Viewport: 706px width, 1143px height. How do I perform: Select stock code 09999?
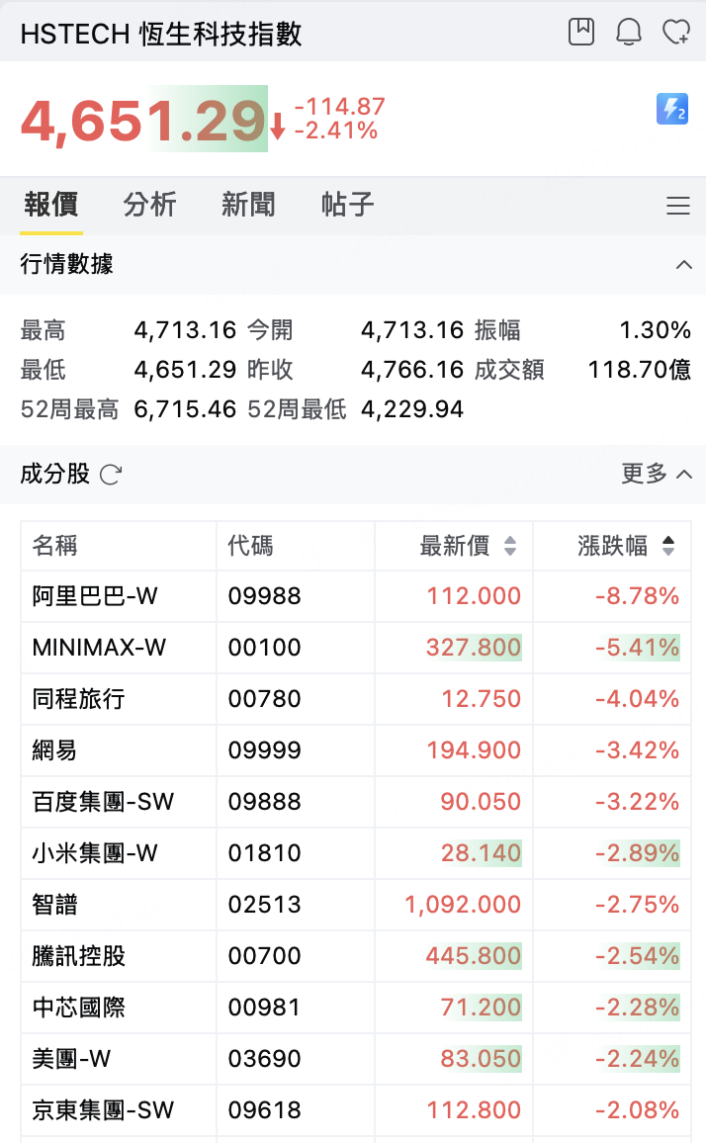pos(264,750)
